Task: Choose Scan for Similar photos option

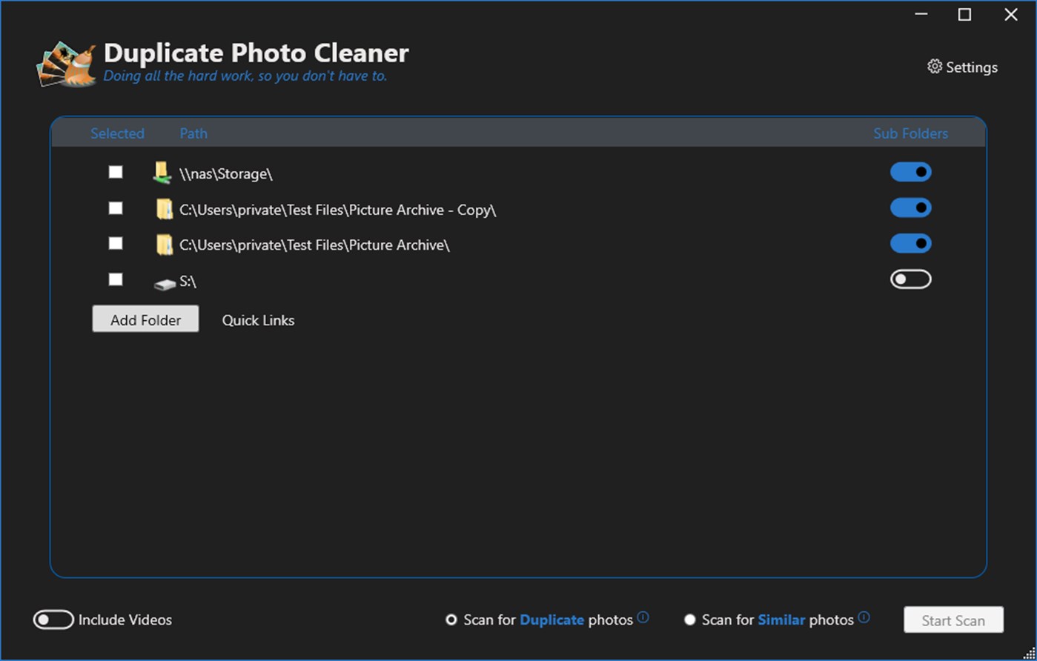Action: click(690, 620)
